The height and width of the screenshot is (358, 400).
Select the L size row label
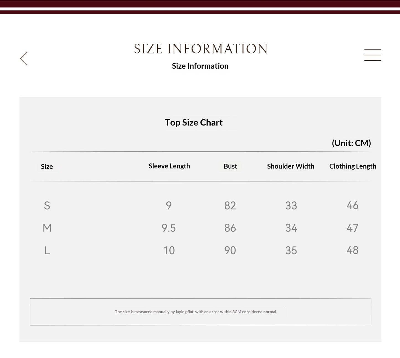pos(47,250)
